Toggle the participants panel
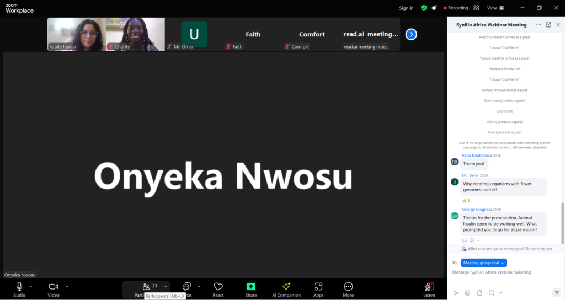 click(x=146, y=288)
